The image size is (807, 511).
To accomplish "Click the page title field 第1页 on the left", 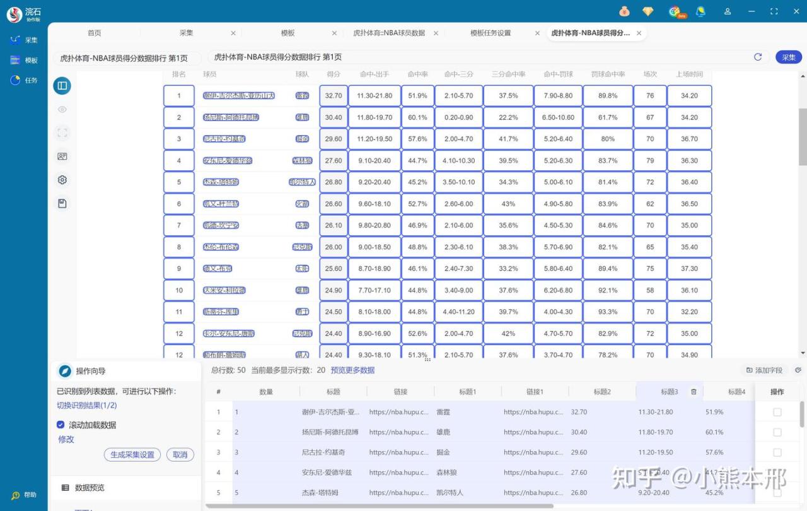I will tap(127, 58).
